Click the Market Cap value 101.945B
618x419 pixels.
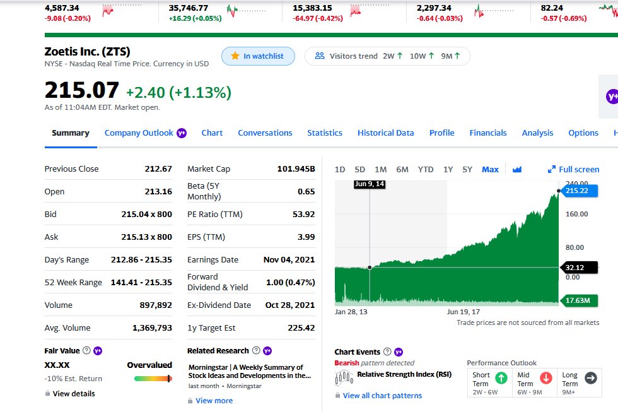296,169
